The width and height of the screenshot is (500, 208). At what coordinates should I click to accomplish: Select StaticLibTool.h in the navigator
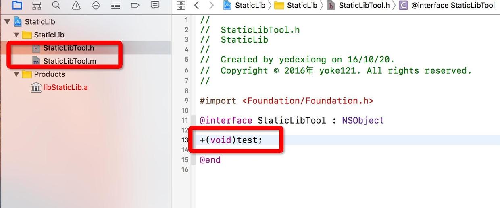pos(69,48)
